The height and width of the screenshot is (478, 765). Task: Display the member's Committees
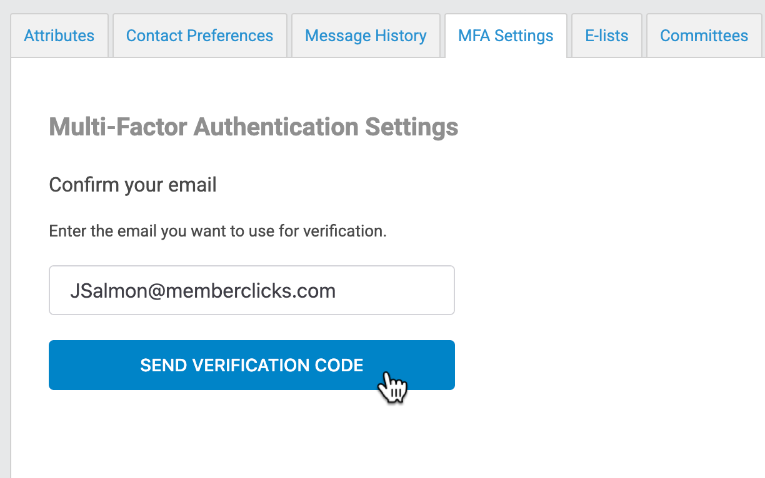[704, 36]
